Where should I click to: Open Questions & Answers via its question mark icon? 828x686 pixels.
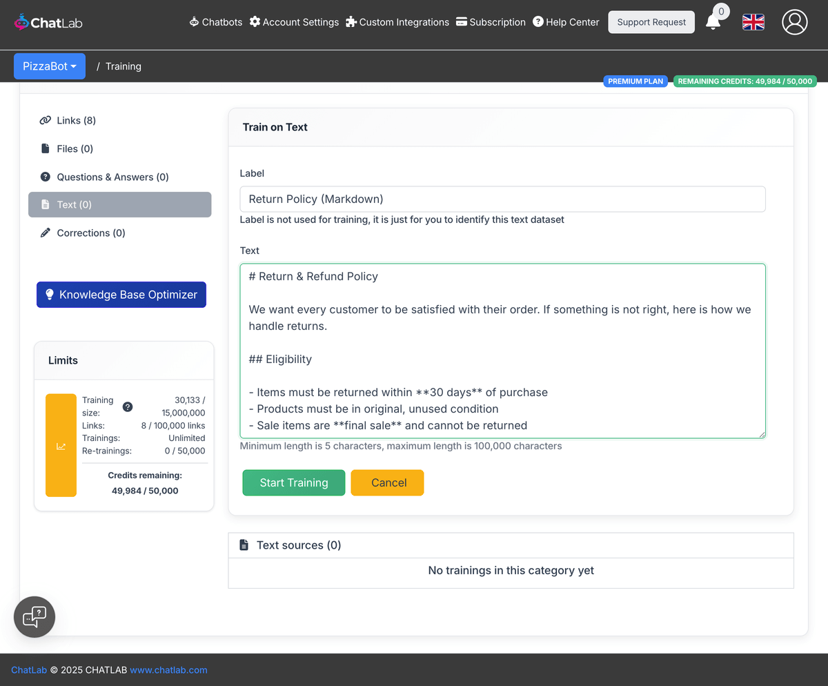(46, 177)
